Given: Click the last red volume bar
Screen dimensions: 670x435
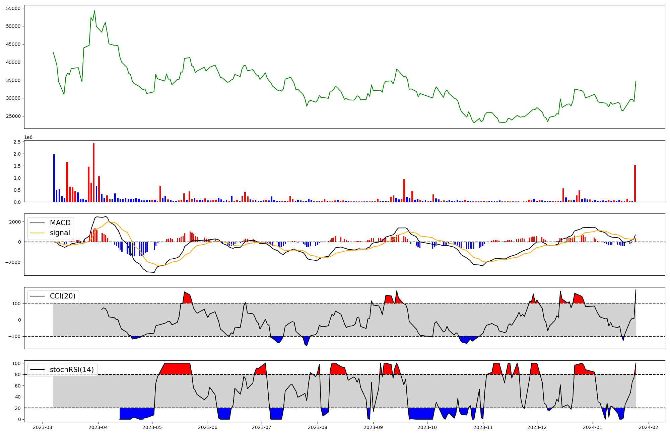Looking at the screenshot, I should pyautogui.click(x=635, y=183).
